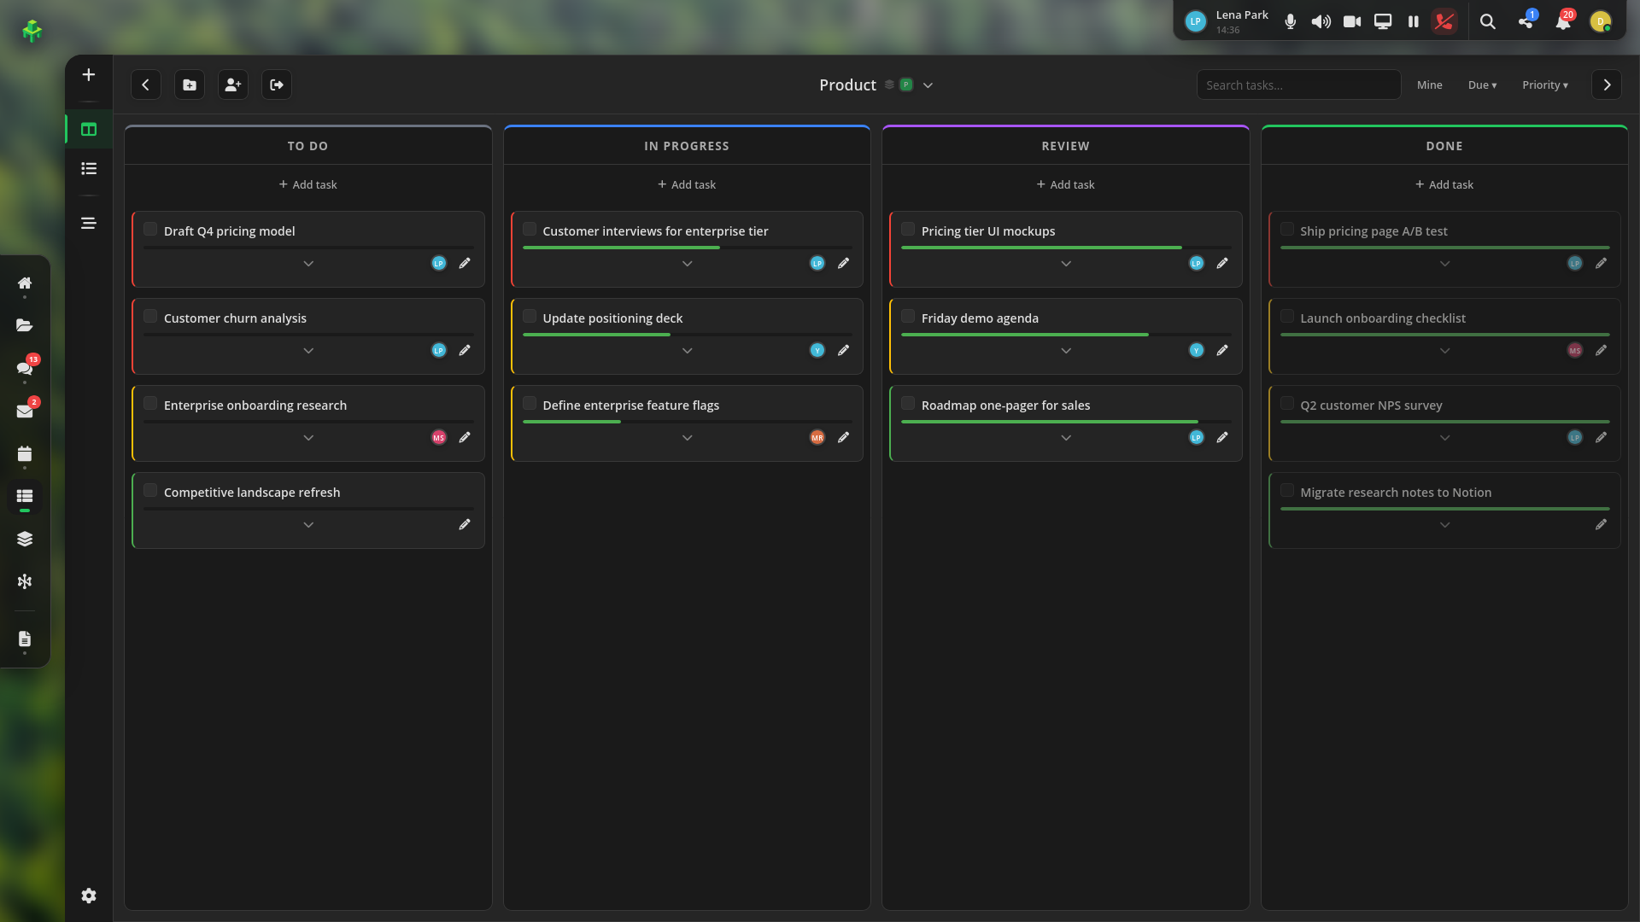Viewport: 1640px width, 922px height.
Task: Click the add member icon in the toolbar
Action: pos(233,85)
